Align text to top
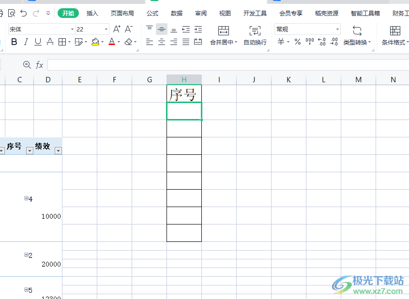 click(150, 29)
